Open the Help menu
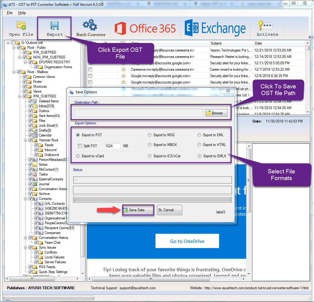Image resolution: width=314 pixels, height=302 pixels. click(x=22, y=13)
